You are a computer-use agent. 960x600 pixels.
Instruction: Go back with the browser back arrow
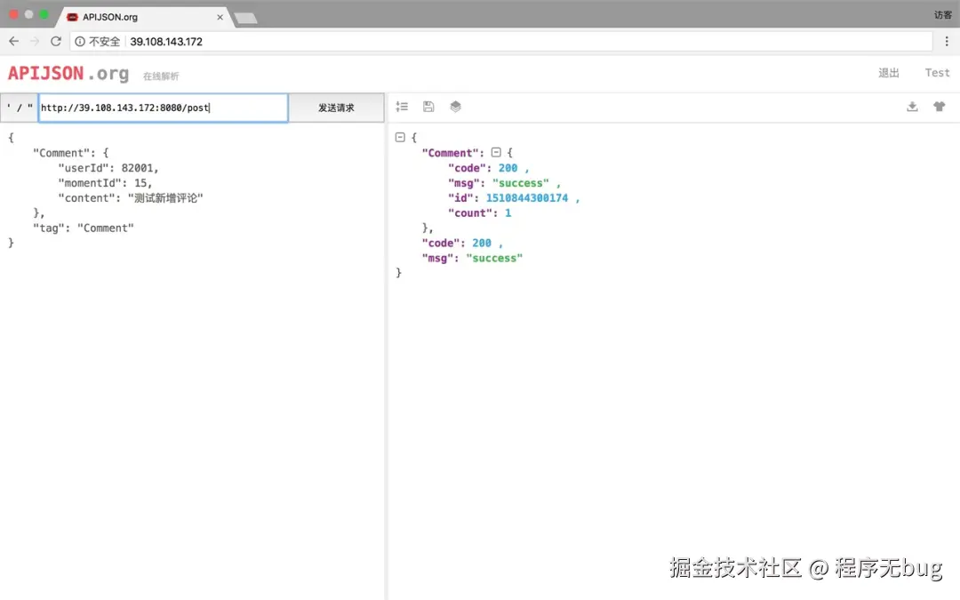click(13, 41)
